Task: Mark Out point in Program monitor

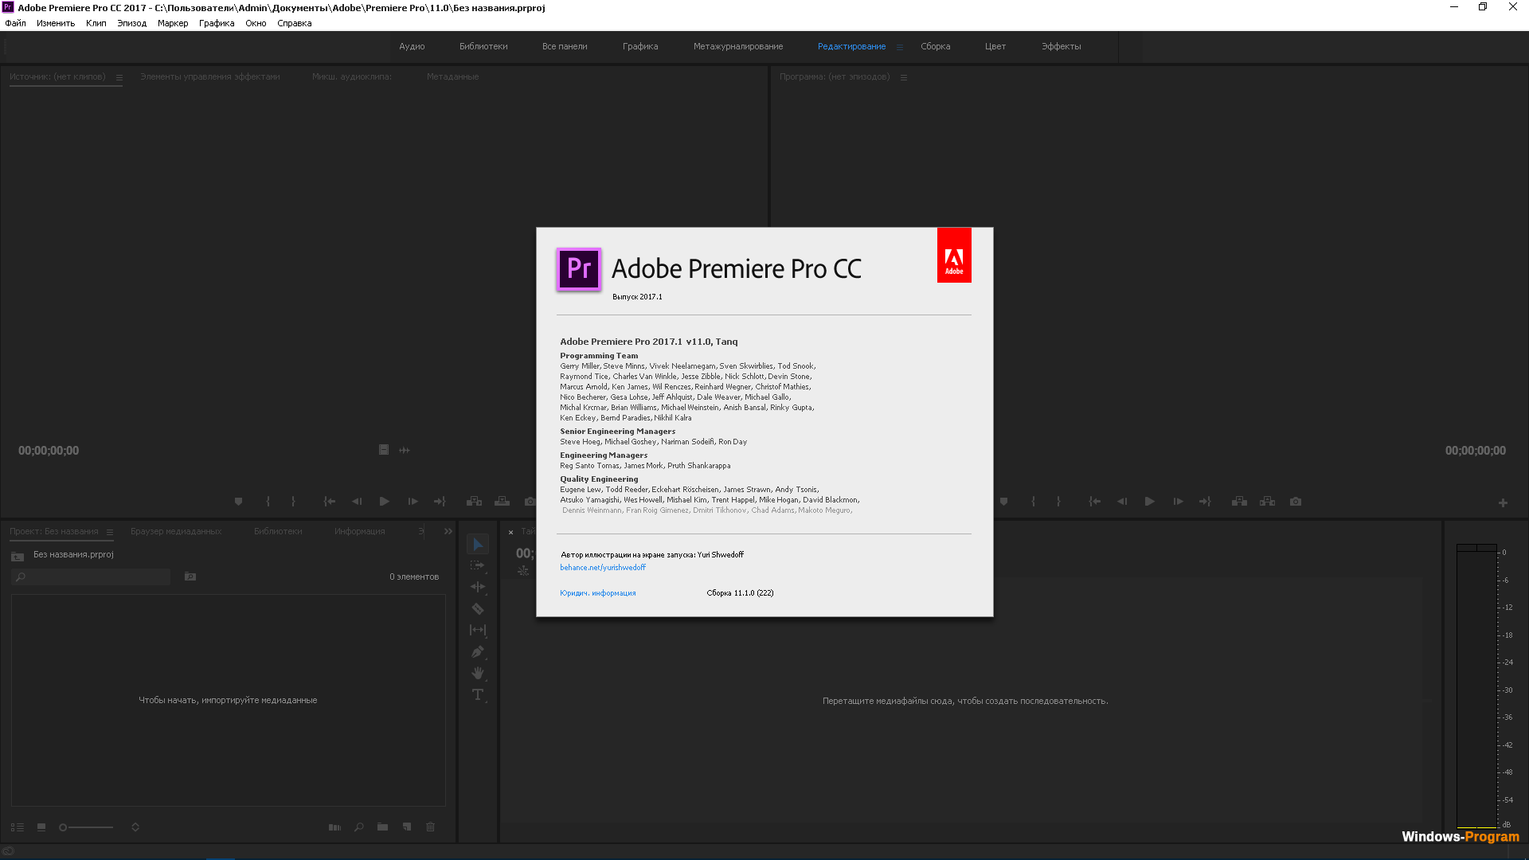Action: coord(1058,502)
